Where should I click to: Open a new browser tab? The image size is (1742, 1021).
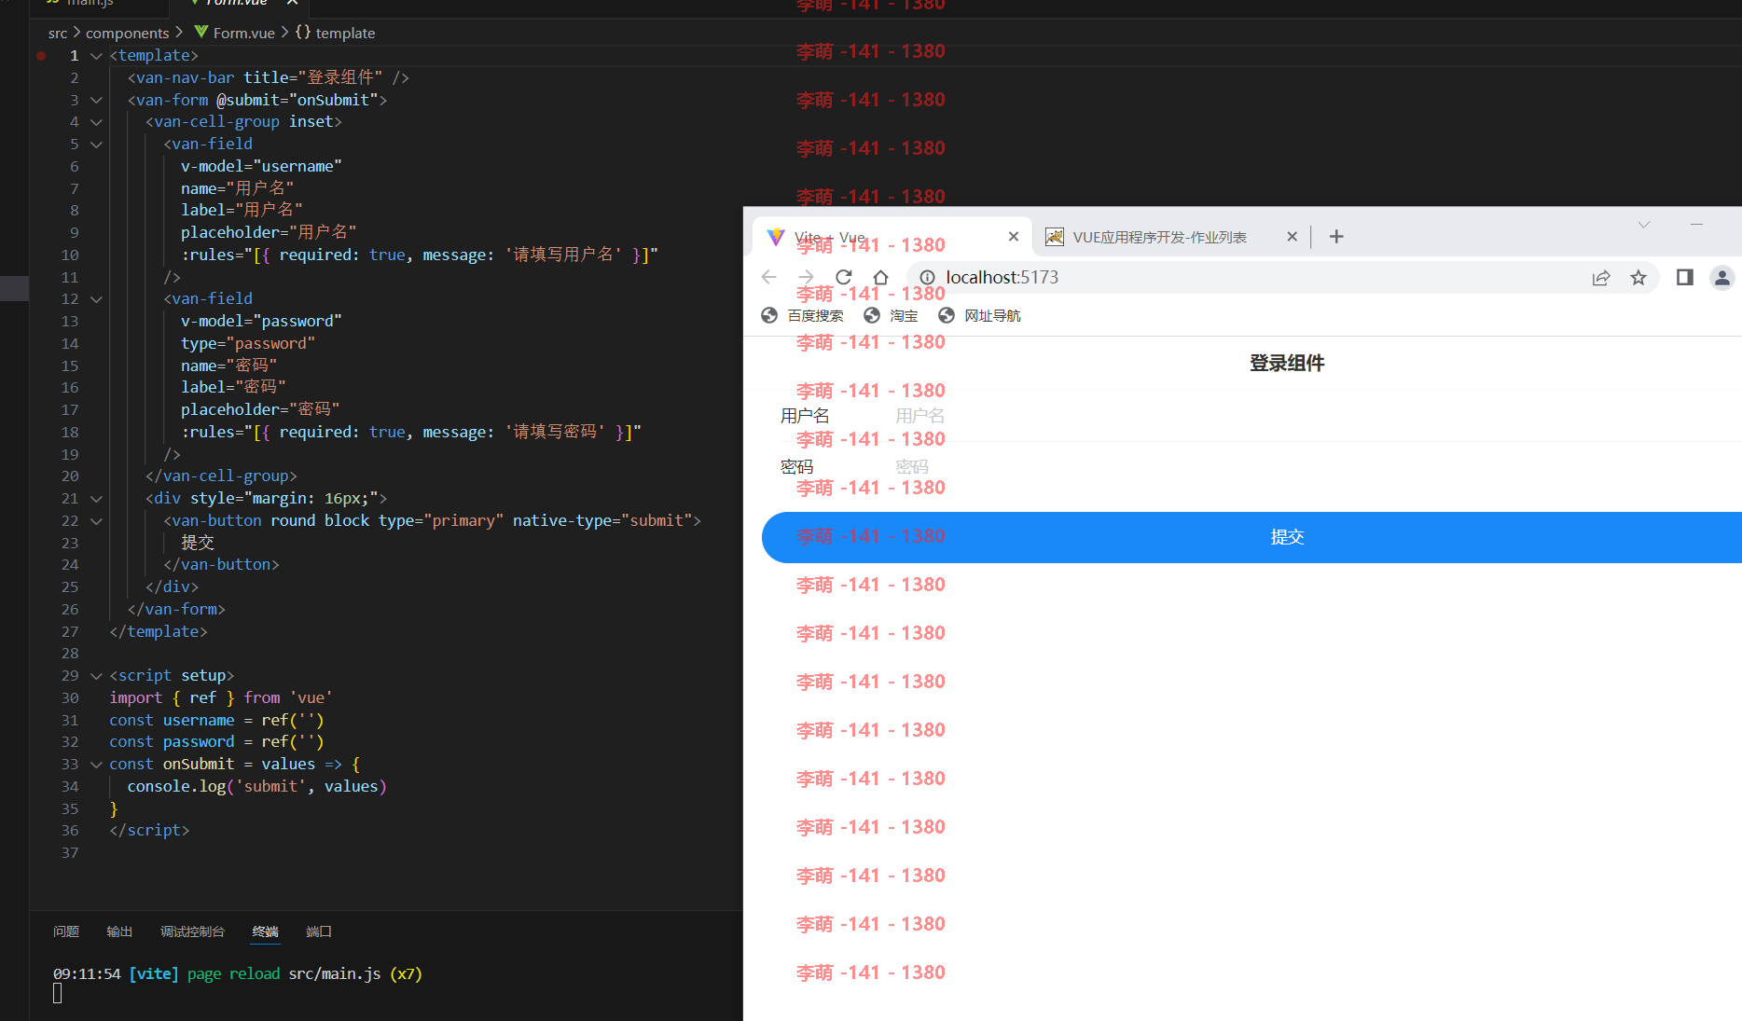click(1336, 237)
